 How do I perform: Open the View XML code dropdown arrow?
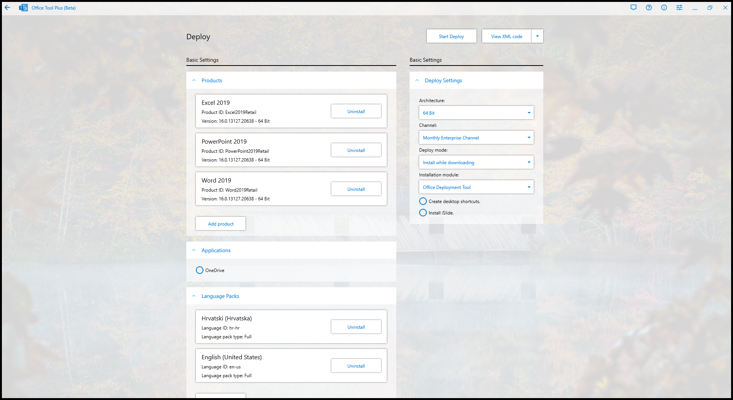point(538,36)
